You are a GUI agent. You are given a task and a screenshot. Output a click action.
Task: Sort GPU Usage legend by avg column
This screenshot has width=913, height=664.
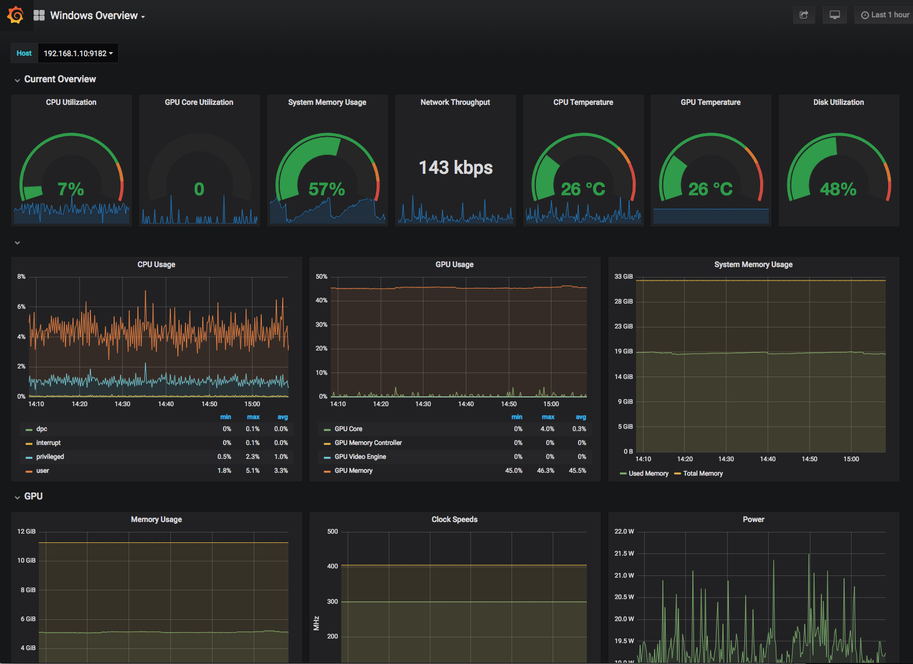[580, 417]
